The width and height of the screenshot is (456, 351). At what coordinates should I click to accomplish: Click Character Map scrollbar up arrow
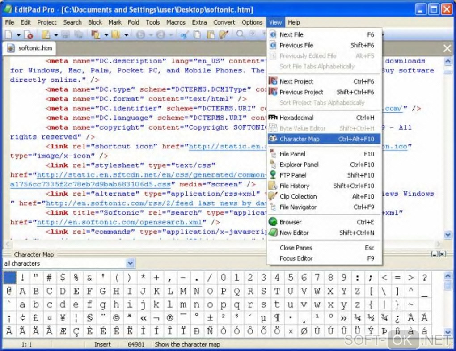448,275
